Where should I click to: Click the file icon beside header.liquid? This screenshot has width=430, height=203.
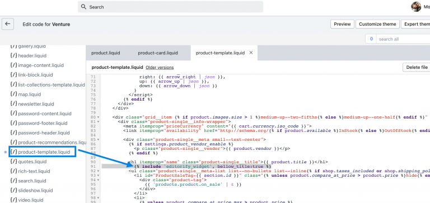point(13,55)
